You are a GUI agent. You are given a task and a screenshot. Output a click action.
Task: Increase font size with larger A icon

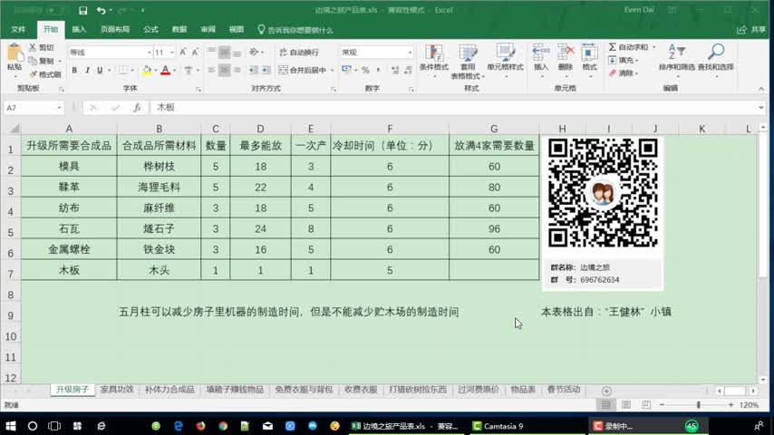pyautogui.click(x=183, y=52)
